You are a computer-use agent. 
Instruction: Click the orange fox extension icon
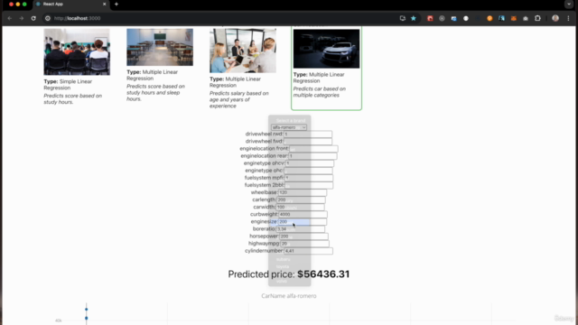coord(514,18)
